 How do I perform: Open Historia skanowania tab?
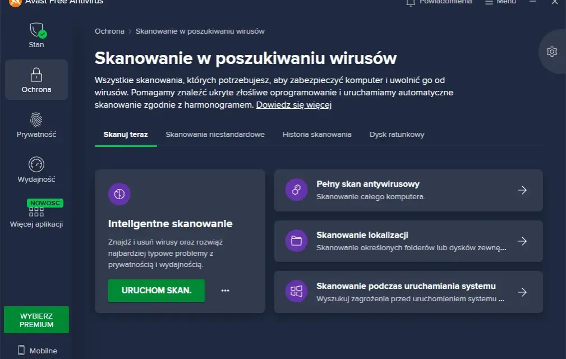(x=317, y=135)
